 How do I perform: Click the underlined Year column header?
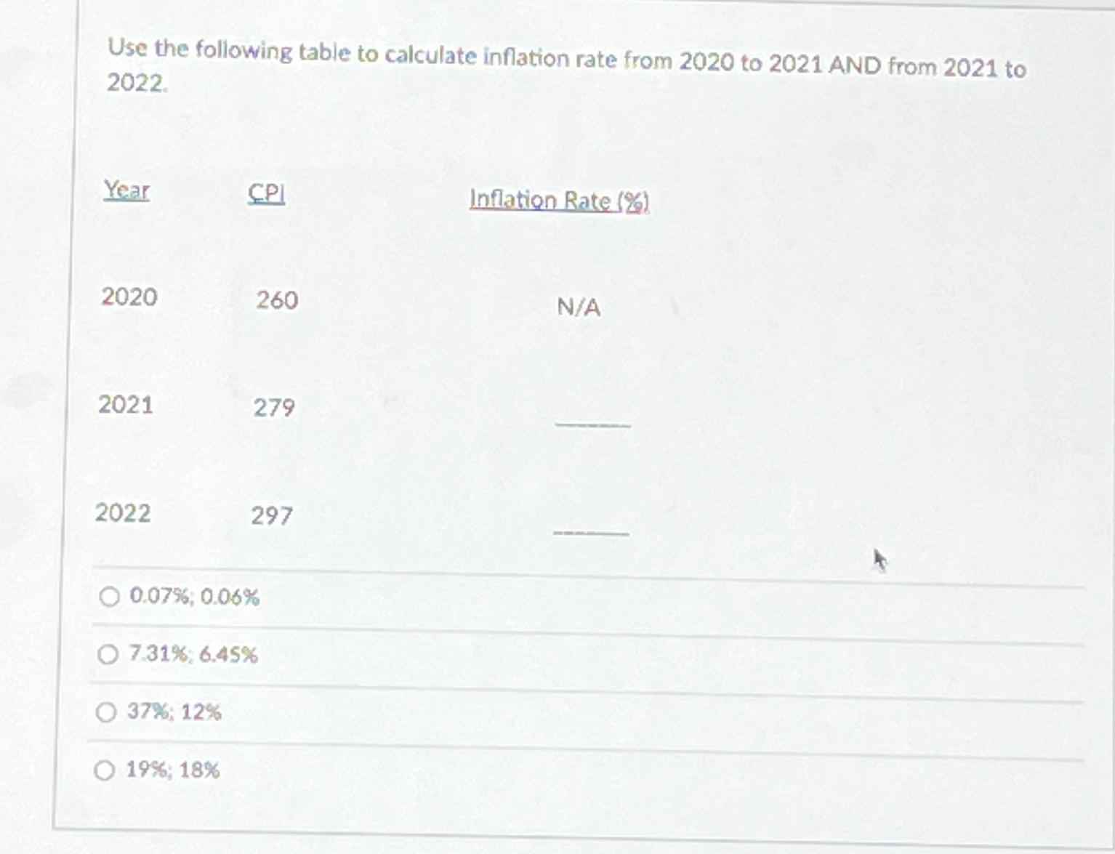[x=126, y=191]
